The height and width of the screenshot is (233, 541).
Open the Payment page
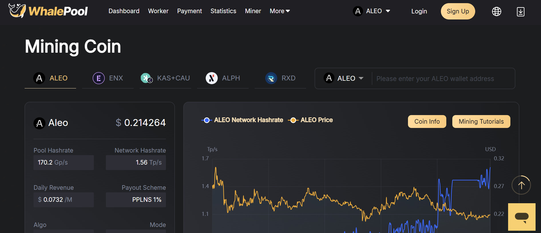tap(189, 11)
